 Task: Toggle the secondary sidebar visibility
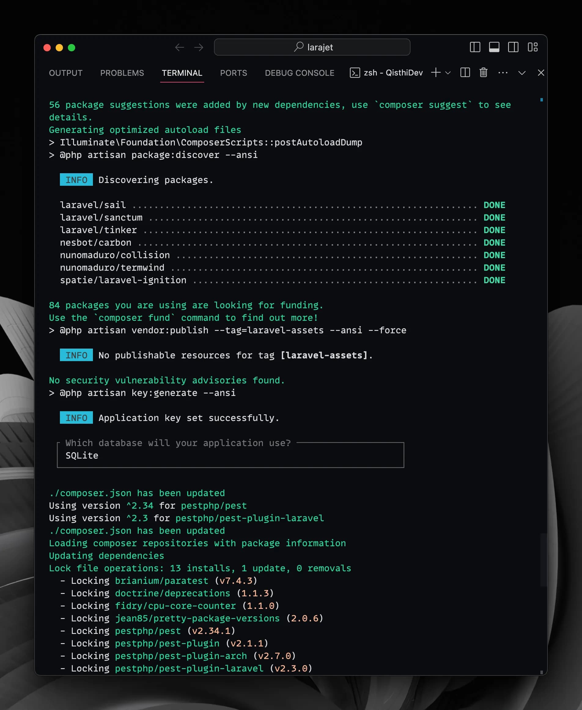pyautogui.click(x=513, y=48)
